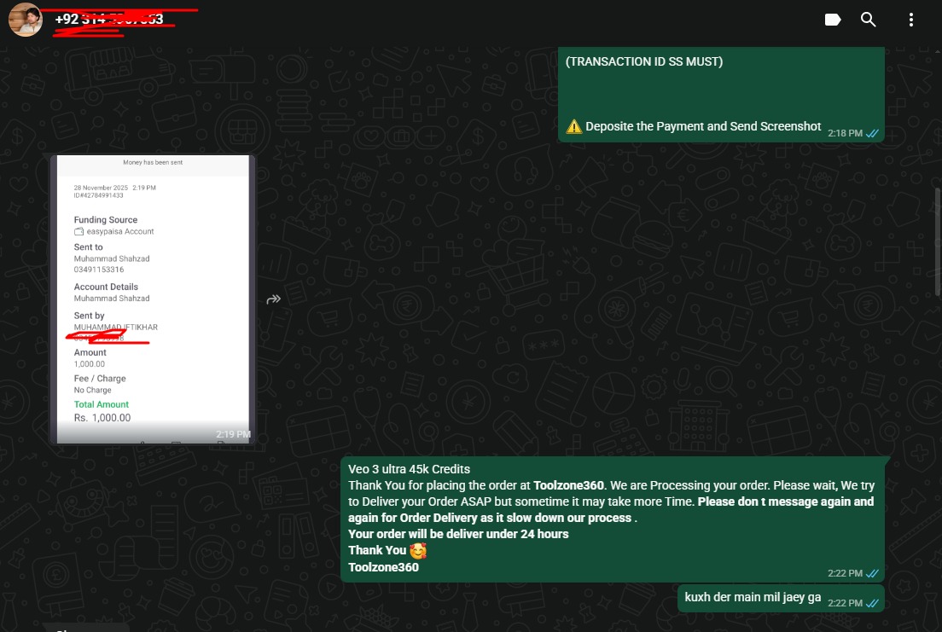Click the contact phone number in header
The height and width of the screenshot is (632, 942).
point(108,19)
